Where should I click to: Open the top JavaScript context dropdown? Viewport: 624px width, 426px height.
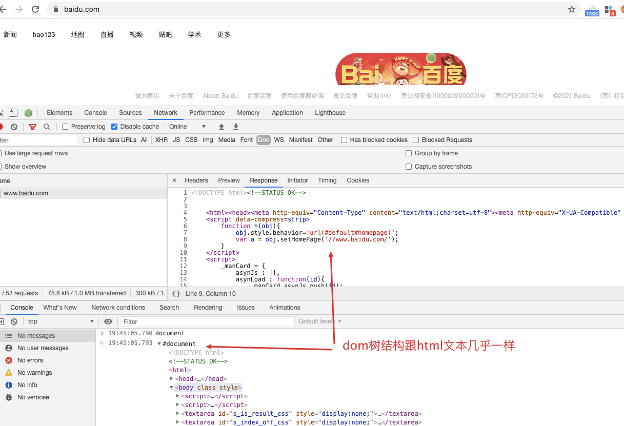(x=61, y=321)
